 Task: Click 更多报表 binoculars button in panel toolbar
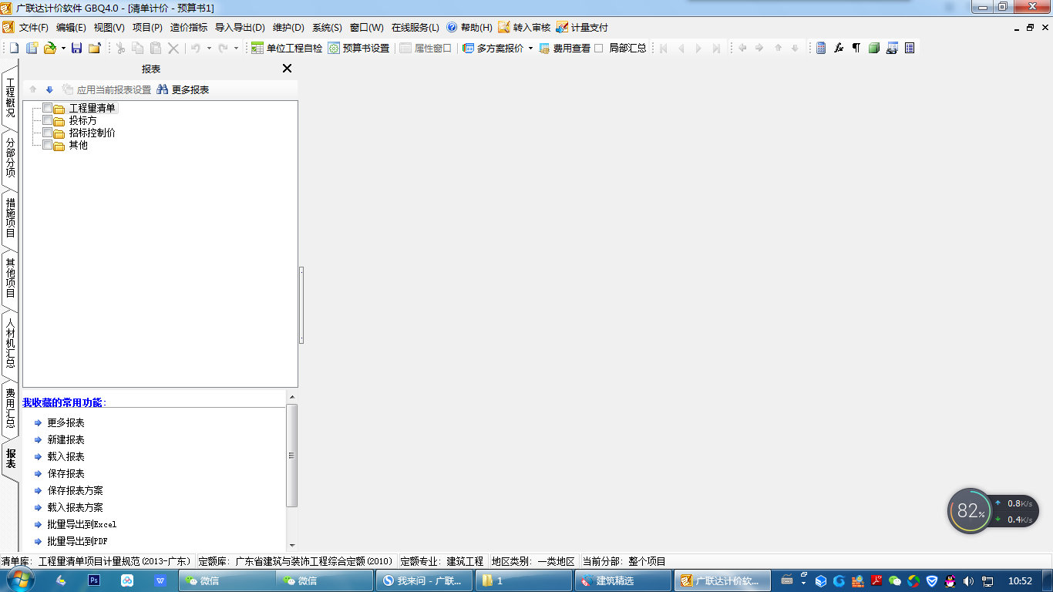pos(183,89)
